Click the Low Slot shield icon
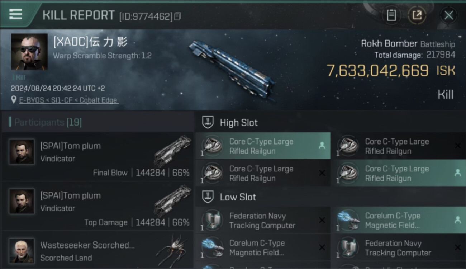 tap(208, 197)
